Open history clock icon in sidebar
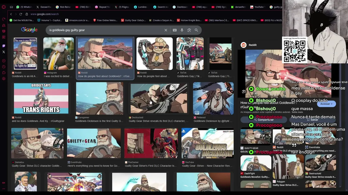 4,67
